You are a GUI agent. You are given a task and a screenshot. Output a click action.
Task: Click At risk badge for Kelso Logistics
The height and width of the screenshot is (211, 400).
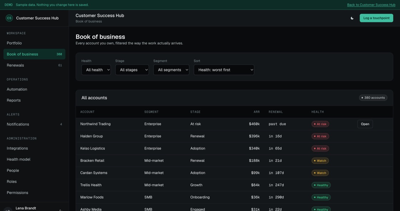320,149
